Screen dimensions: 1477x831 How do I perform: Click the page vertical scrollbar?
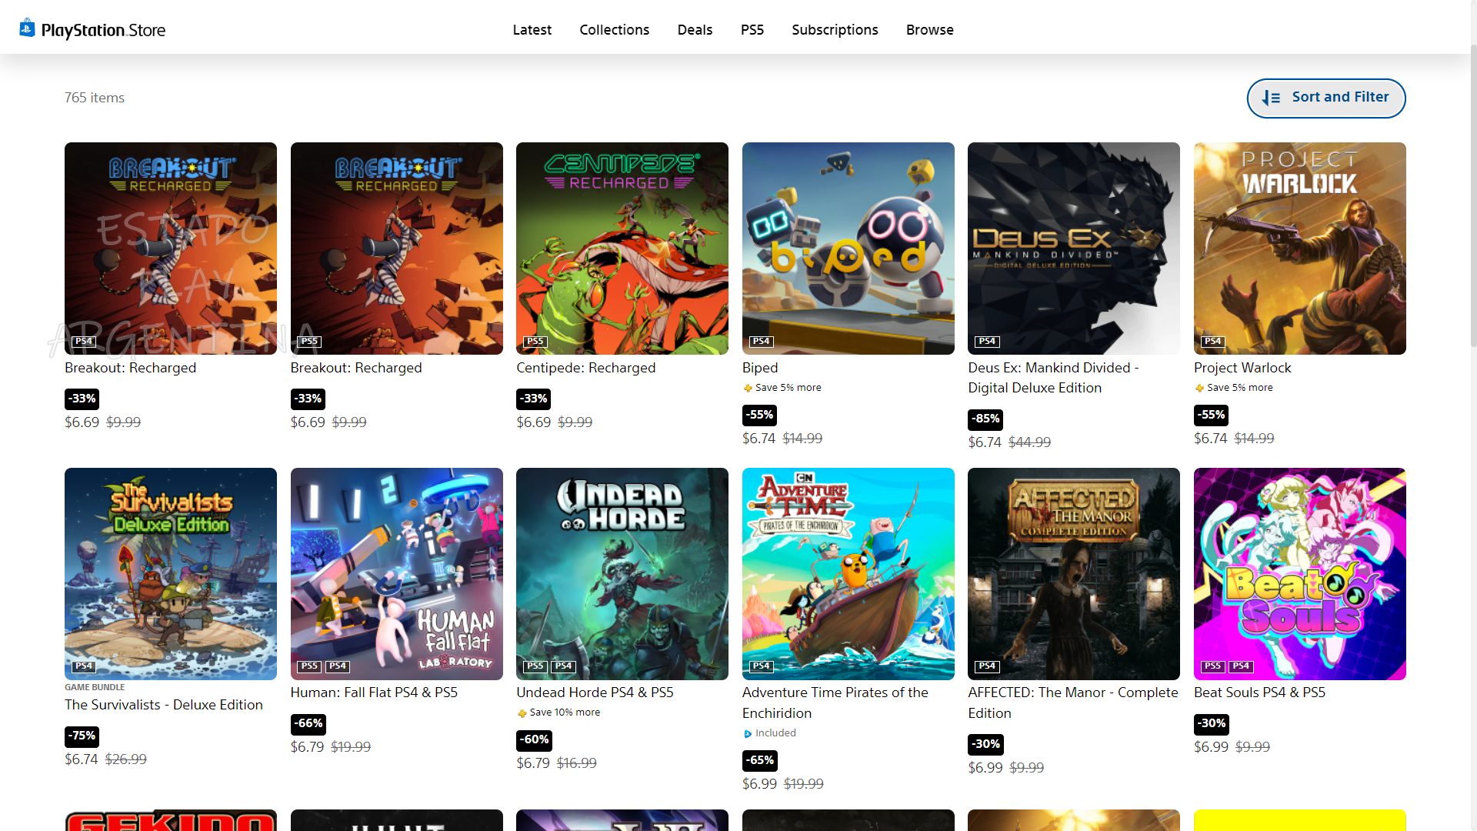[1472, 192]
